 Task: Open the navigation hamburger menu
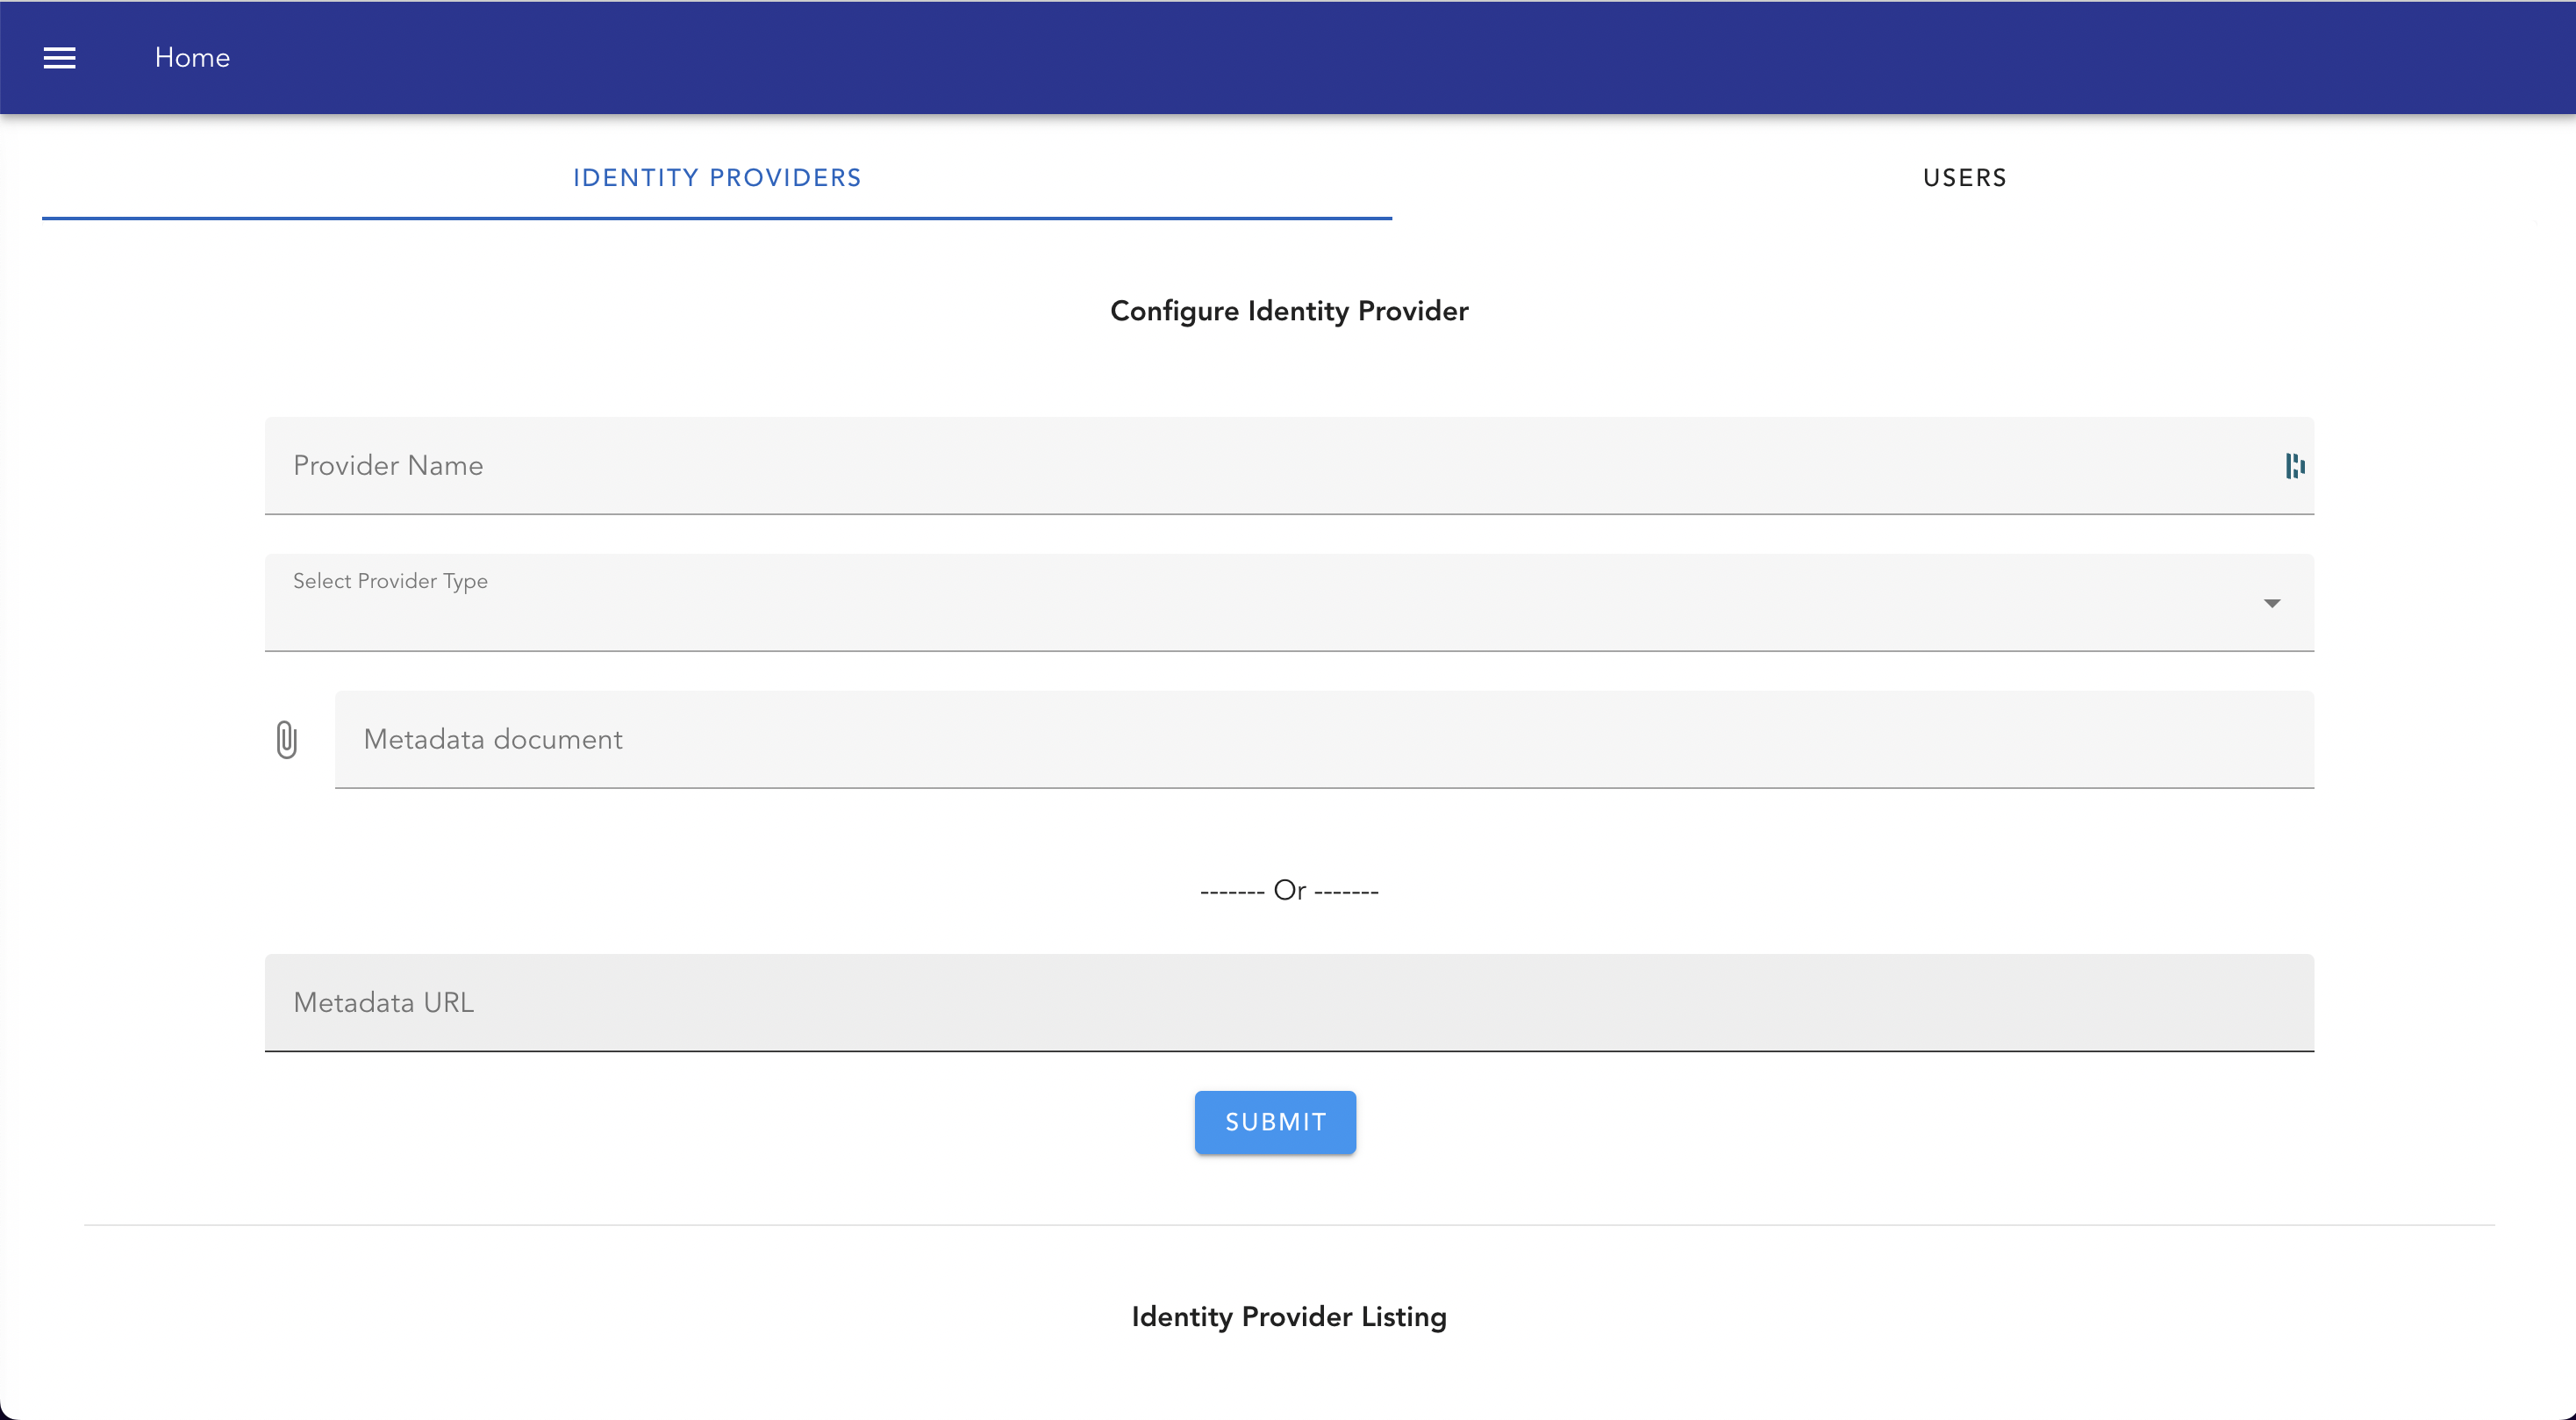[59, 57]
